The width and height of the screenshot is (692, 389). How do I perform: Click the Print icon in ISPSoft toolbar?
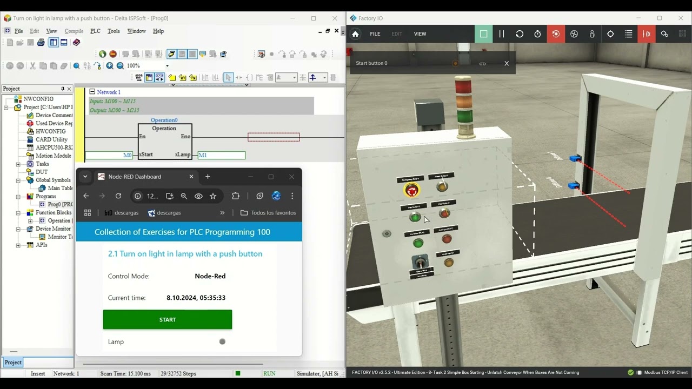[x=41, y=42]
